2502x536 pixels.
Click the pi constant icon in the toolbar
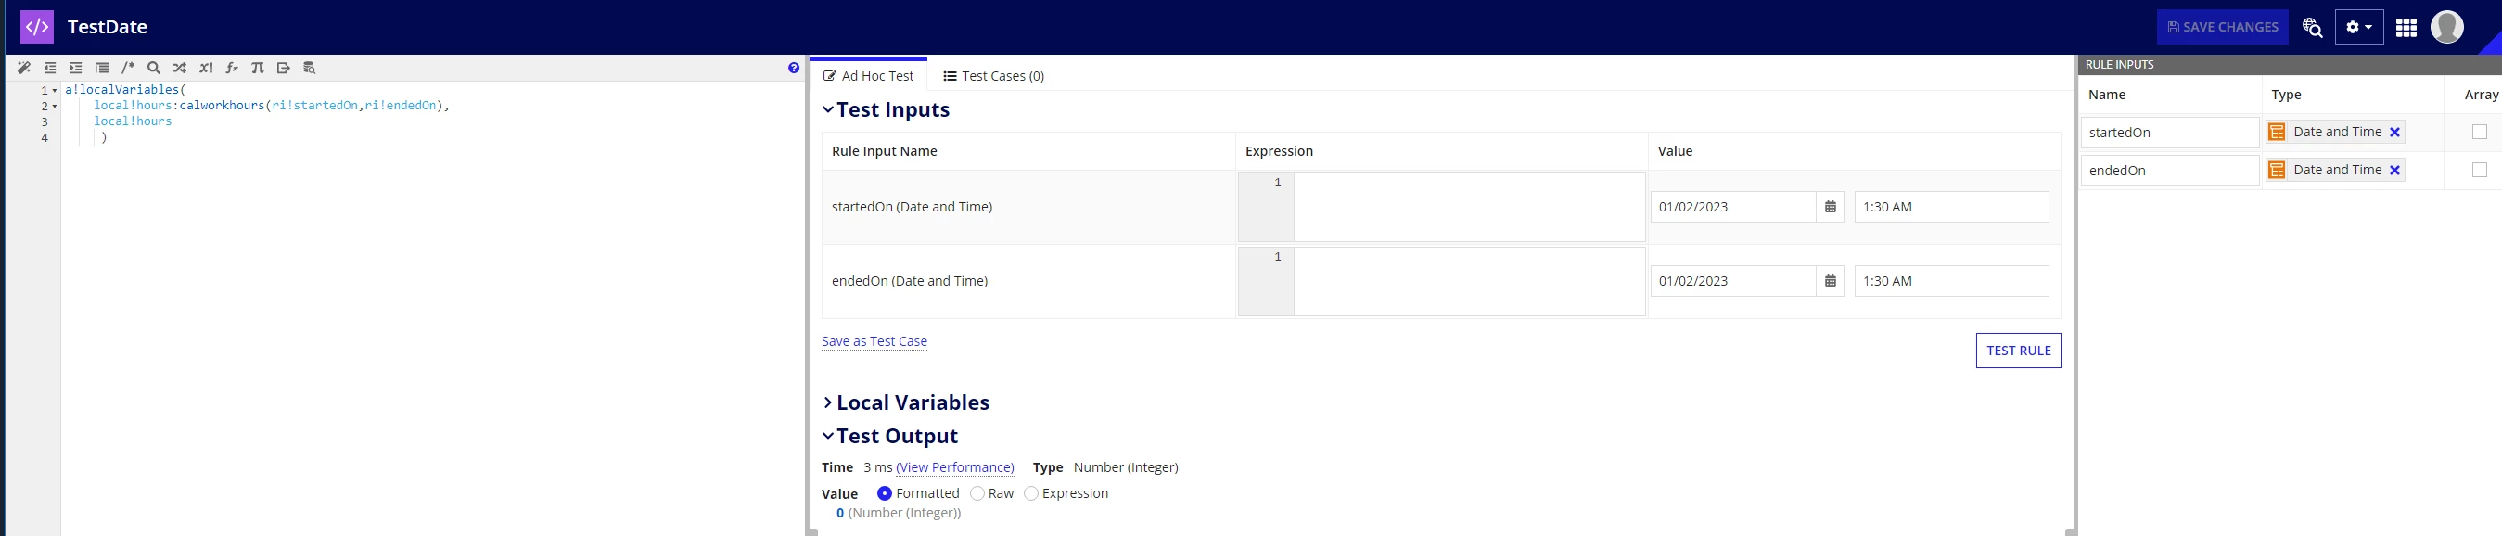click(x=258, y=68)
